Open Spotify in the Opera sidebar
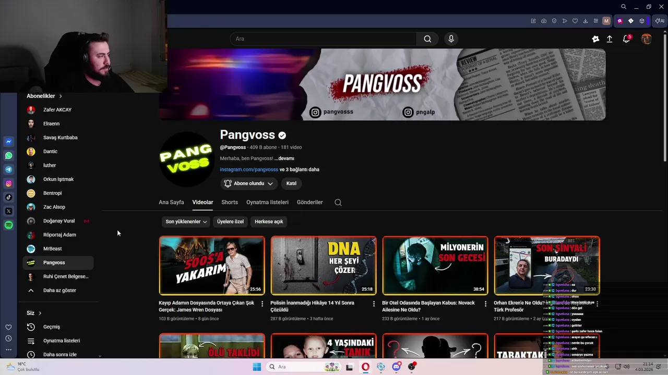This screenshot has width=668, height=375. pos(9,225)
